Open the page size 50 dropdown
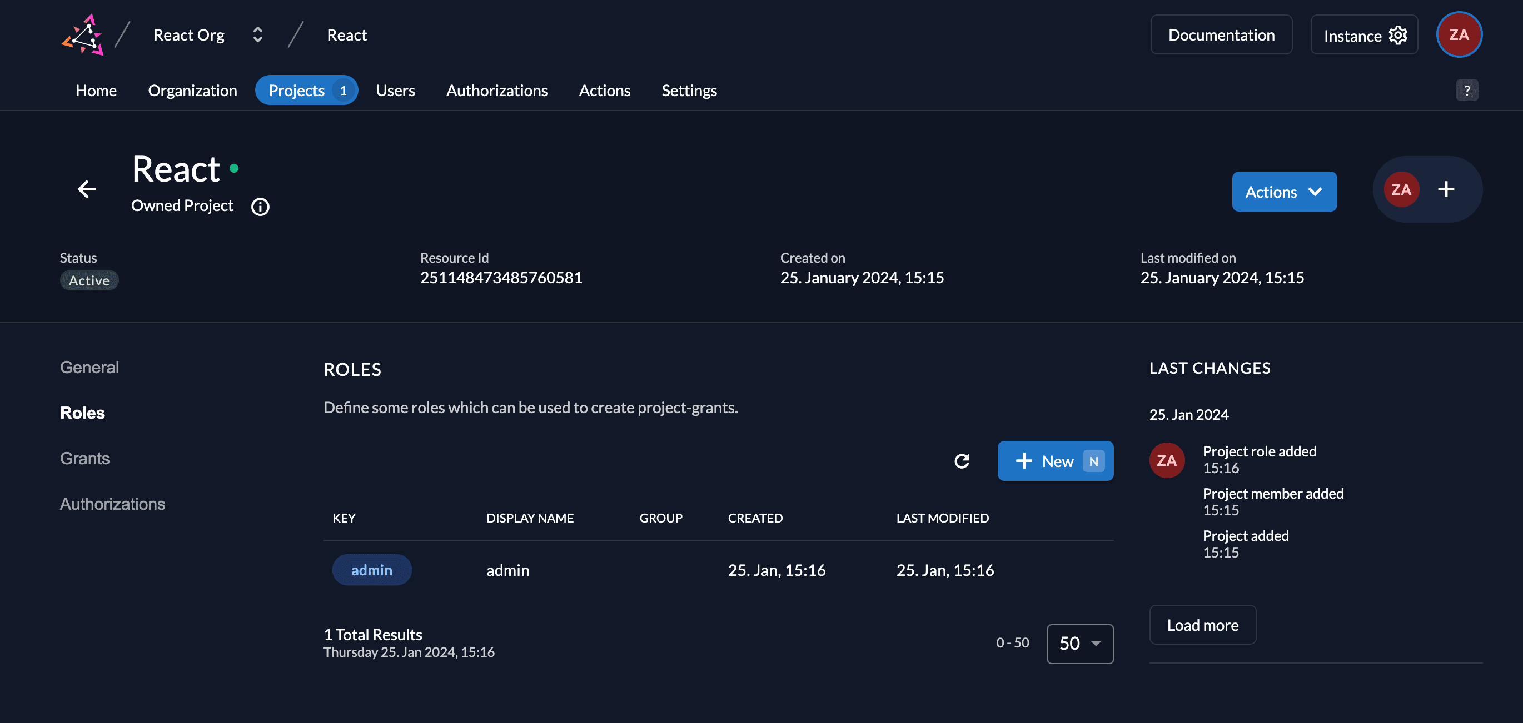 tap(1079, 643)
